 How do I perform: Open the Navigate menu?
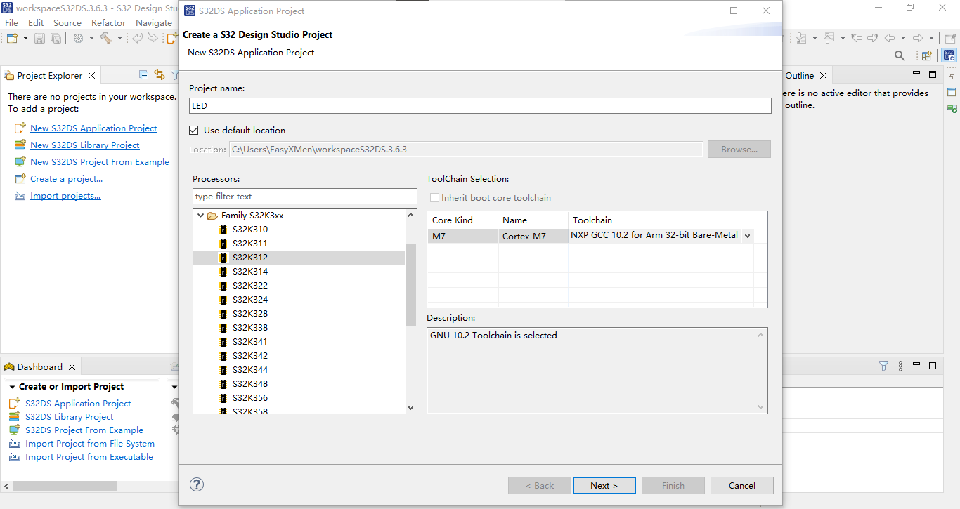point(153,22)
